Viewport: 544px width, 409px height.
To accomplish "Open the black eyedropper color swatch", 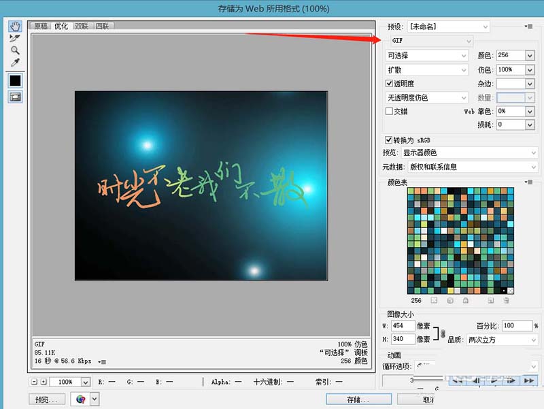I will point(15,80).
